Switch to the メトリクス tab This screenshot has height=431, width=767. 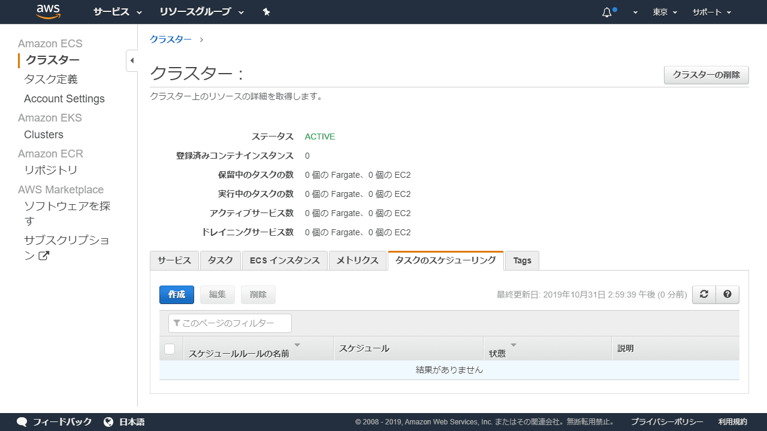click(358, 260)
